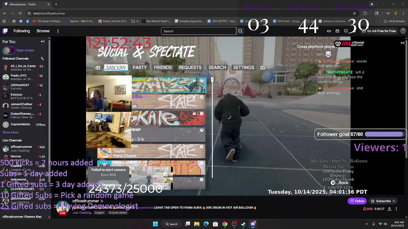Open the Following page
The width and height of the screenshot is (408, 229).
[x=22, y=31]
